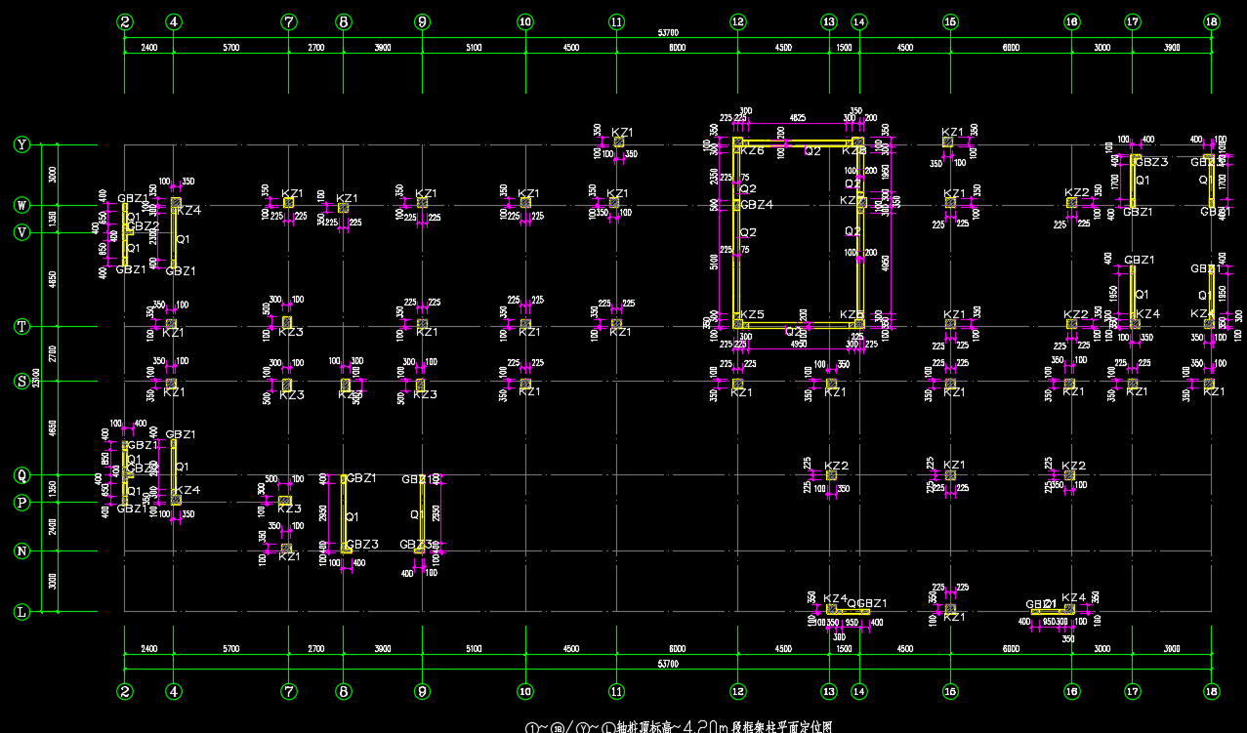1247x733 pixels.
Task: Click axis bubble 12 in the top row
Action: click(x=737, y=21)
